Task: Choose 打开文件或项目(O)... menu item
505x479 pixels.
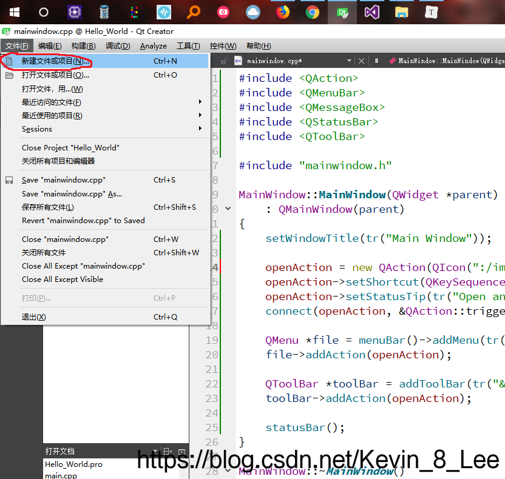Action: pos(105,75)
